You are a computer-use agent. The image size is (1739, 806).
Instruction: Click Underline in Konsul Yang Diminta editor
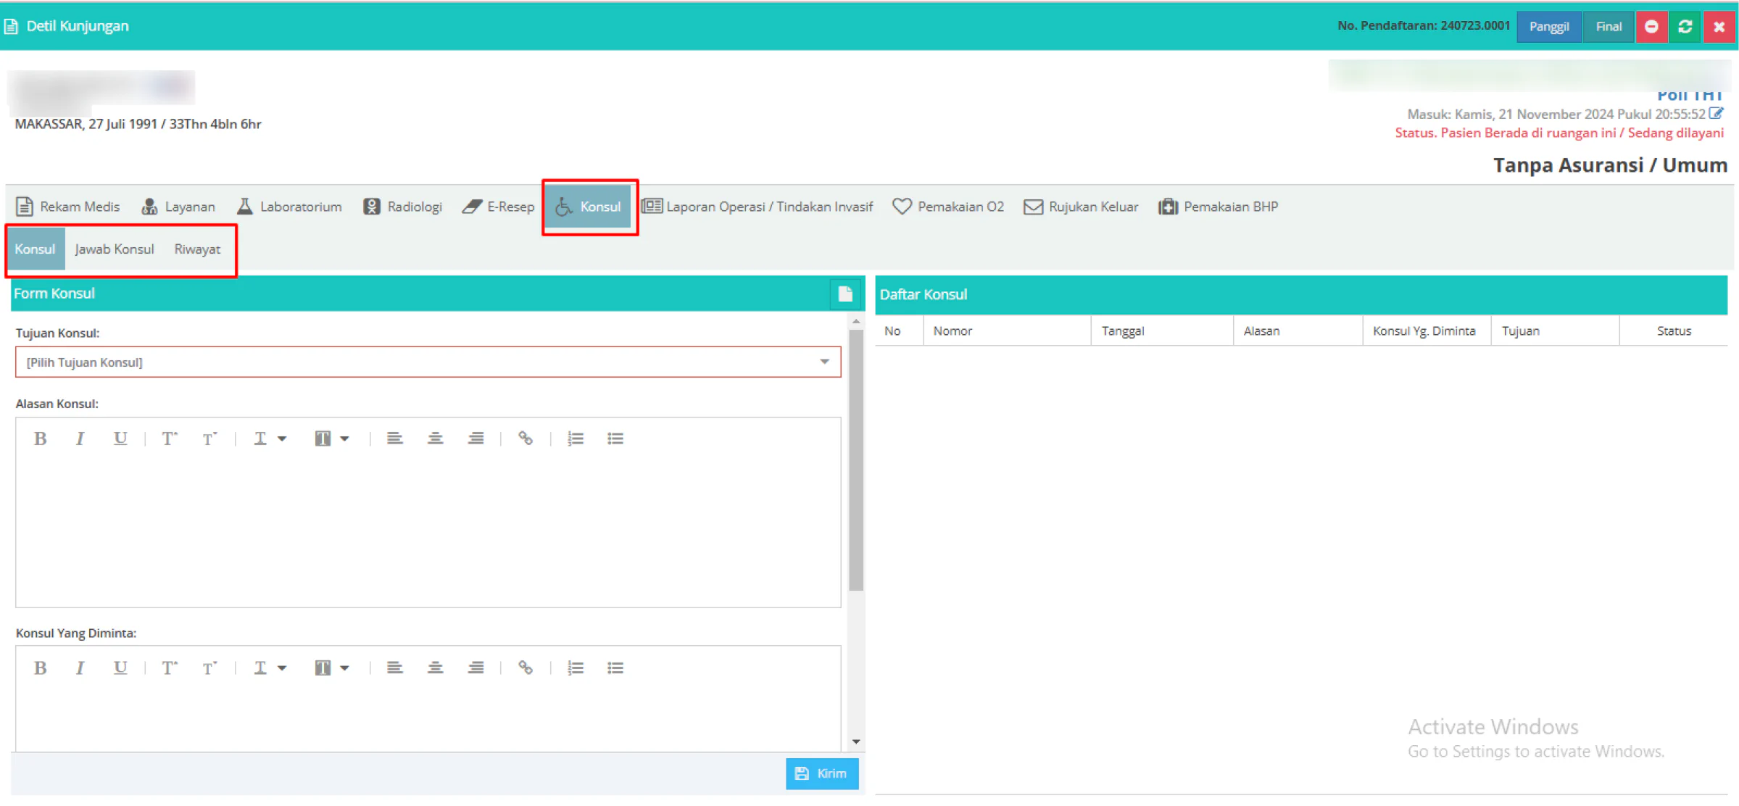coord(120,668)
